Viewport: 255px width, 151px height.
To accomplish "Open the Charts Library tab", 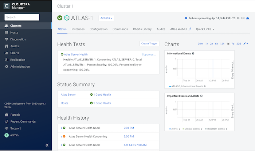I will pyautogui.click(x=142, y=29).
